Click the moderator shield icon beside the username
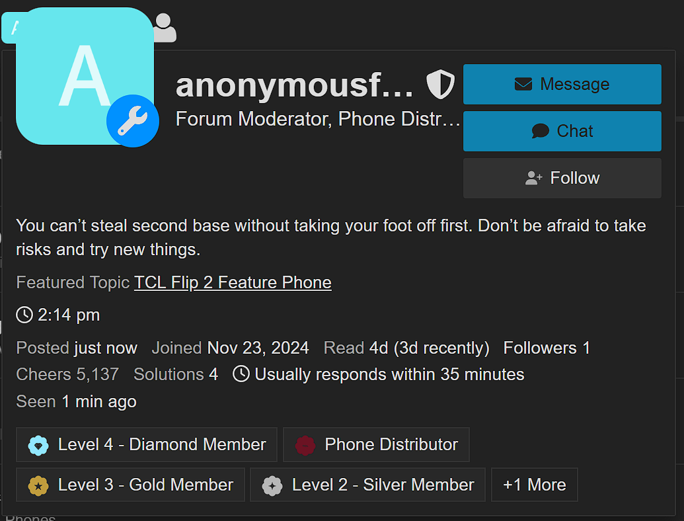Viewport: 684px width, 521px height. 440,84
